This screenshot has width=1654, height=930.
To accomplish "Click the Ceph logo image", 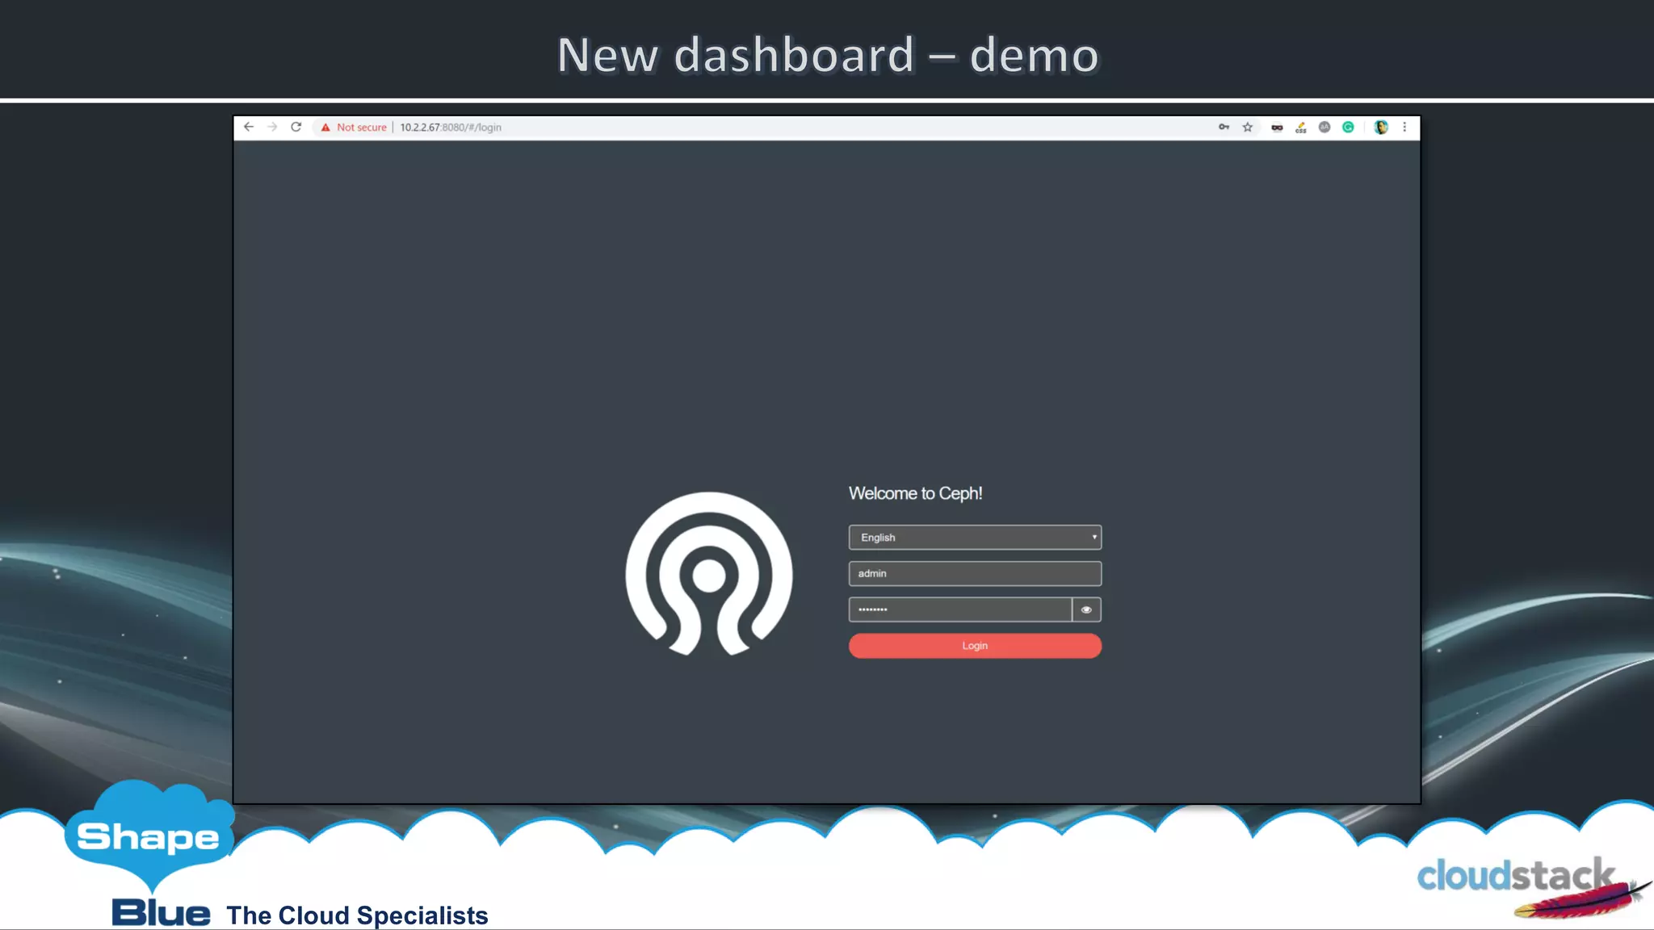I will 709,574.
